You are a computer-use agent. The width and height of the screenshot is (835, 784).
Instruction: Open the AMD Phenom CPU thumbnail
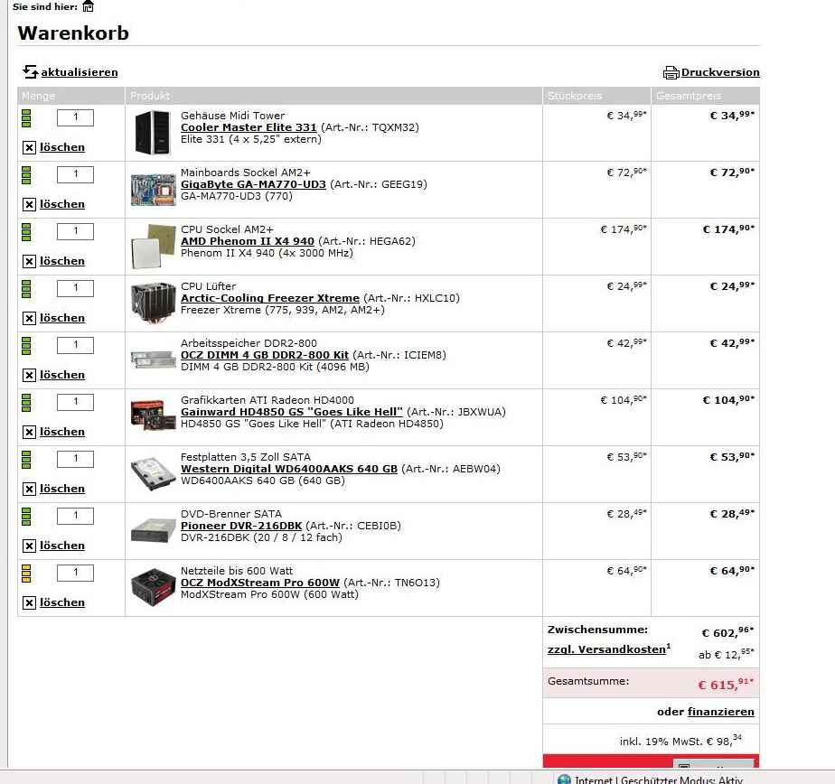154,246
